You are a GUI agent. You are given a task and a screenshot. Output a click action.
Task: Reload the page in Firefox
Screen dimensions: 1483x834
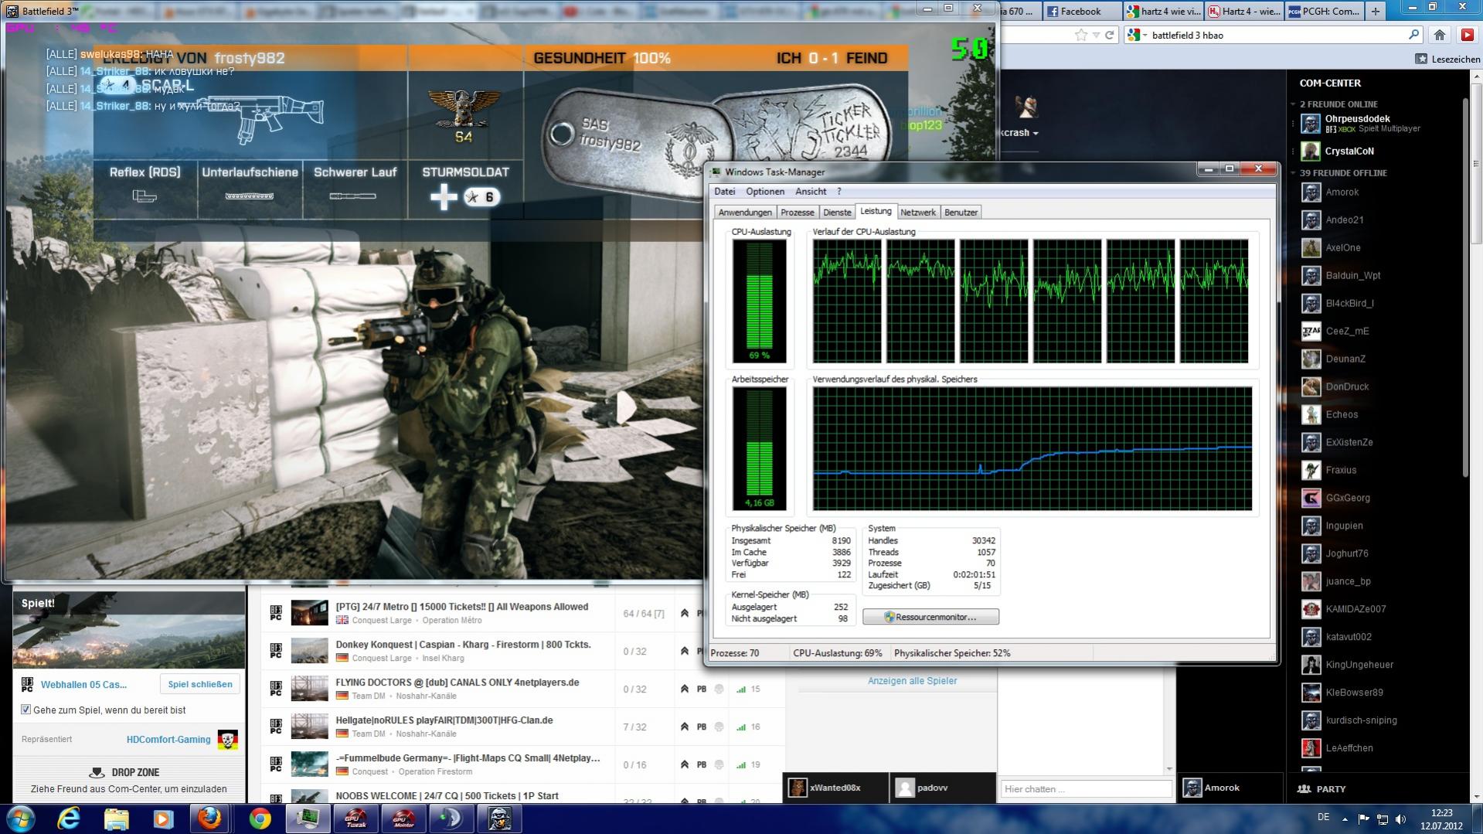[x=1110, y=35]
